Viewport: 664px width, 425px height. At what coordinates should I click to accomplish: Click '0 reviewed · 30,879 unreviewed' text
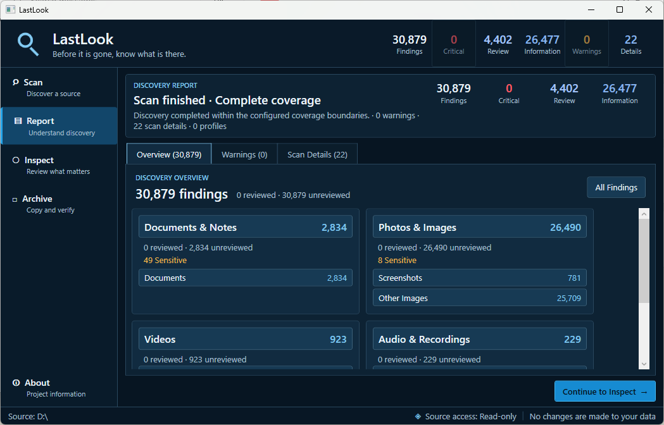[x=293, y=195]
